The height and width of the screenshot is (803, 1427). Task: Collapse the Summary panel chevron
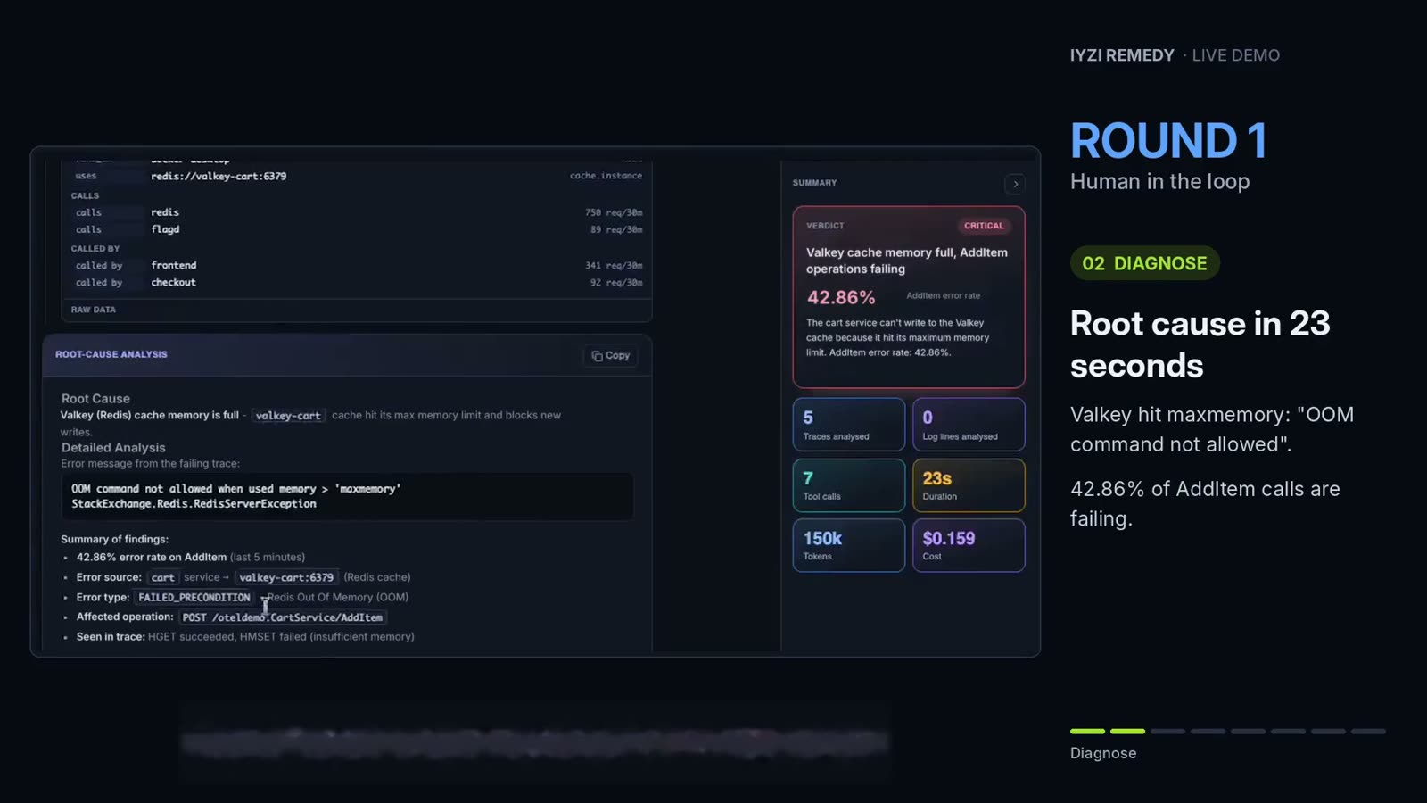(1015, 184)
